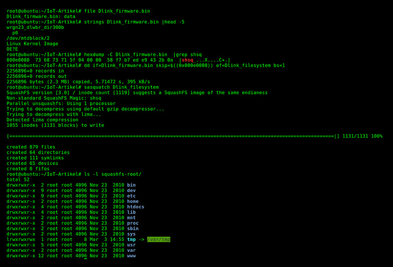
Task: Select the 'lrwxrwxrwx' permissions string
Action: tap(21, 240)
